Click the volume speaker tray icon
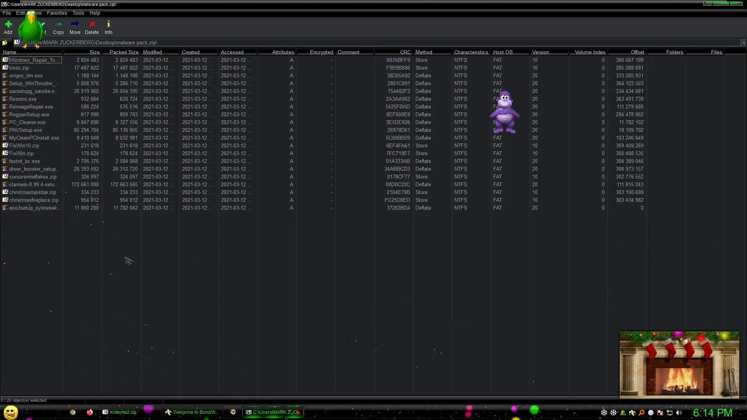Image resolution: width=747 pixels, height=420 pixels. click(679, 413)
